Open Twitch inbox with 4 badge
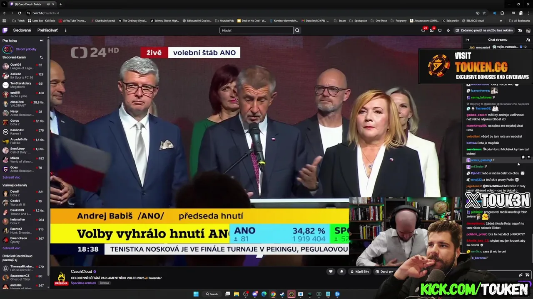Image resolution: width=533 pixels, height=299 pixels. tap(432, 30)
